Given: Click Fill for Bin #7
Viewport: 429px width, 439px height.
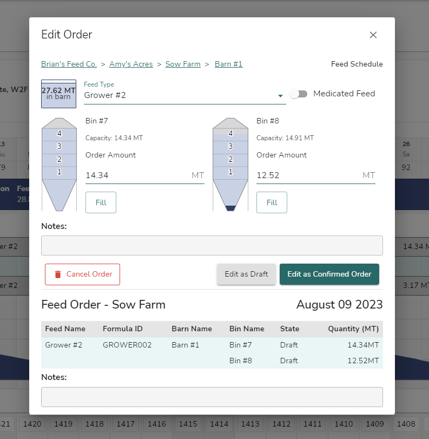Looking at the screenshot, I should pyautogui.click(x=101, y=202).
